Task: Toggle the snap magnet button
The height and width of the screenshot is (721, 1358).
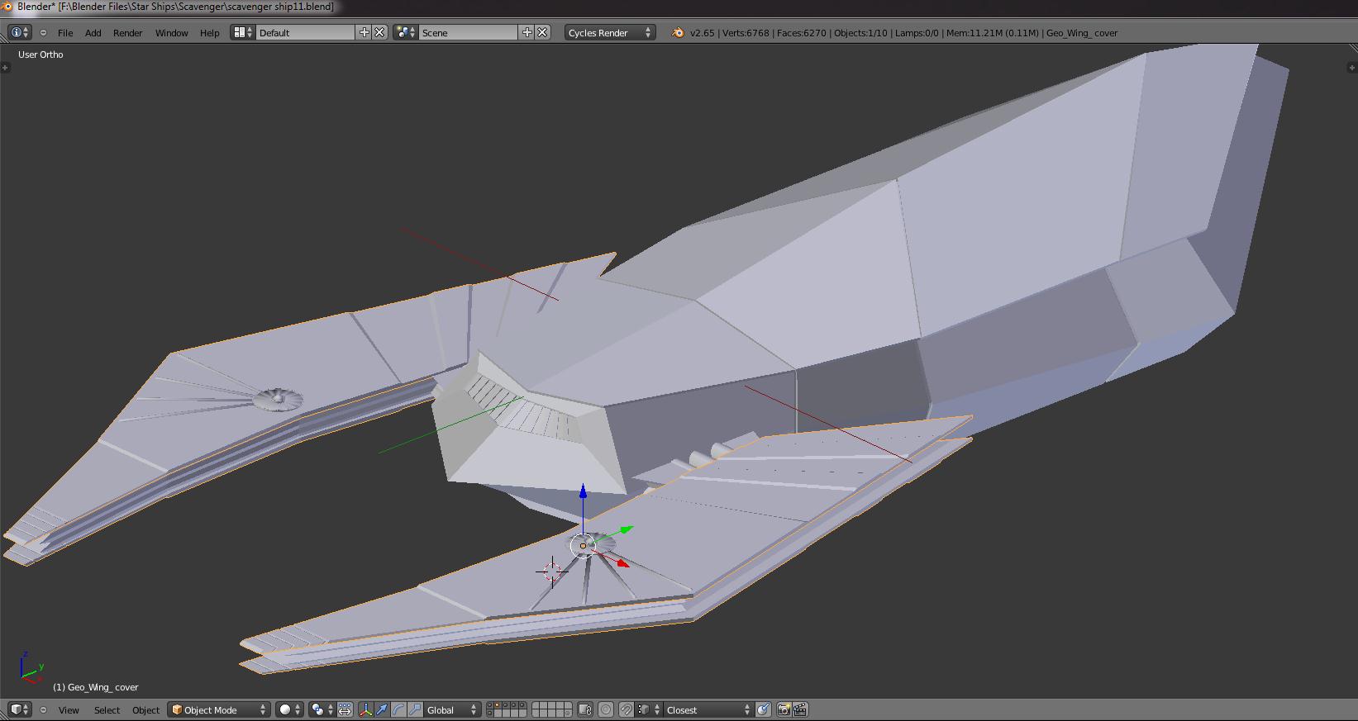Action: (627, 709)
